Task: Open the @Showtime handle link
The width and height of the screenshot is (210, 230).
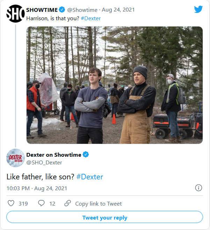Action: point(79,10)
